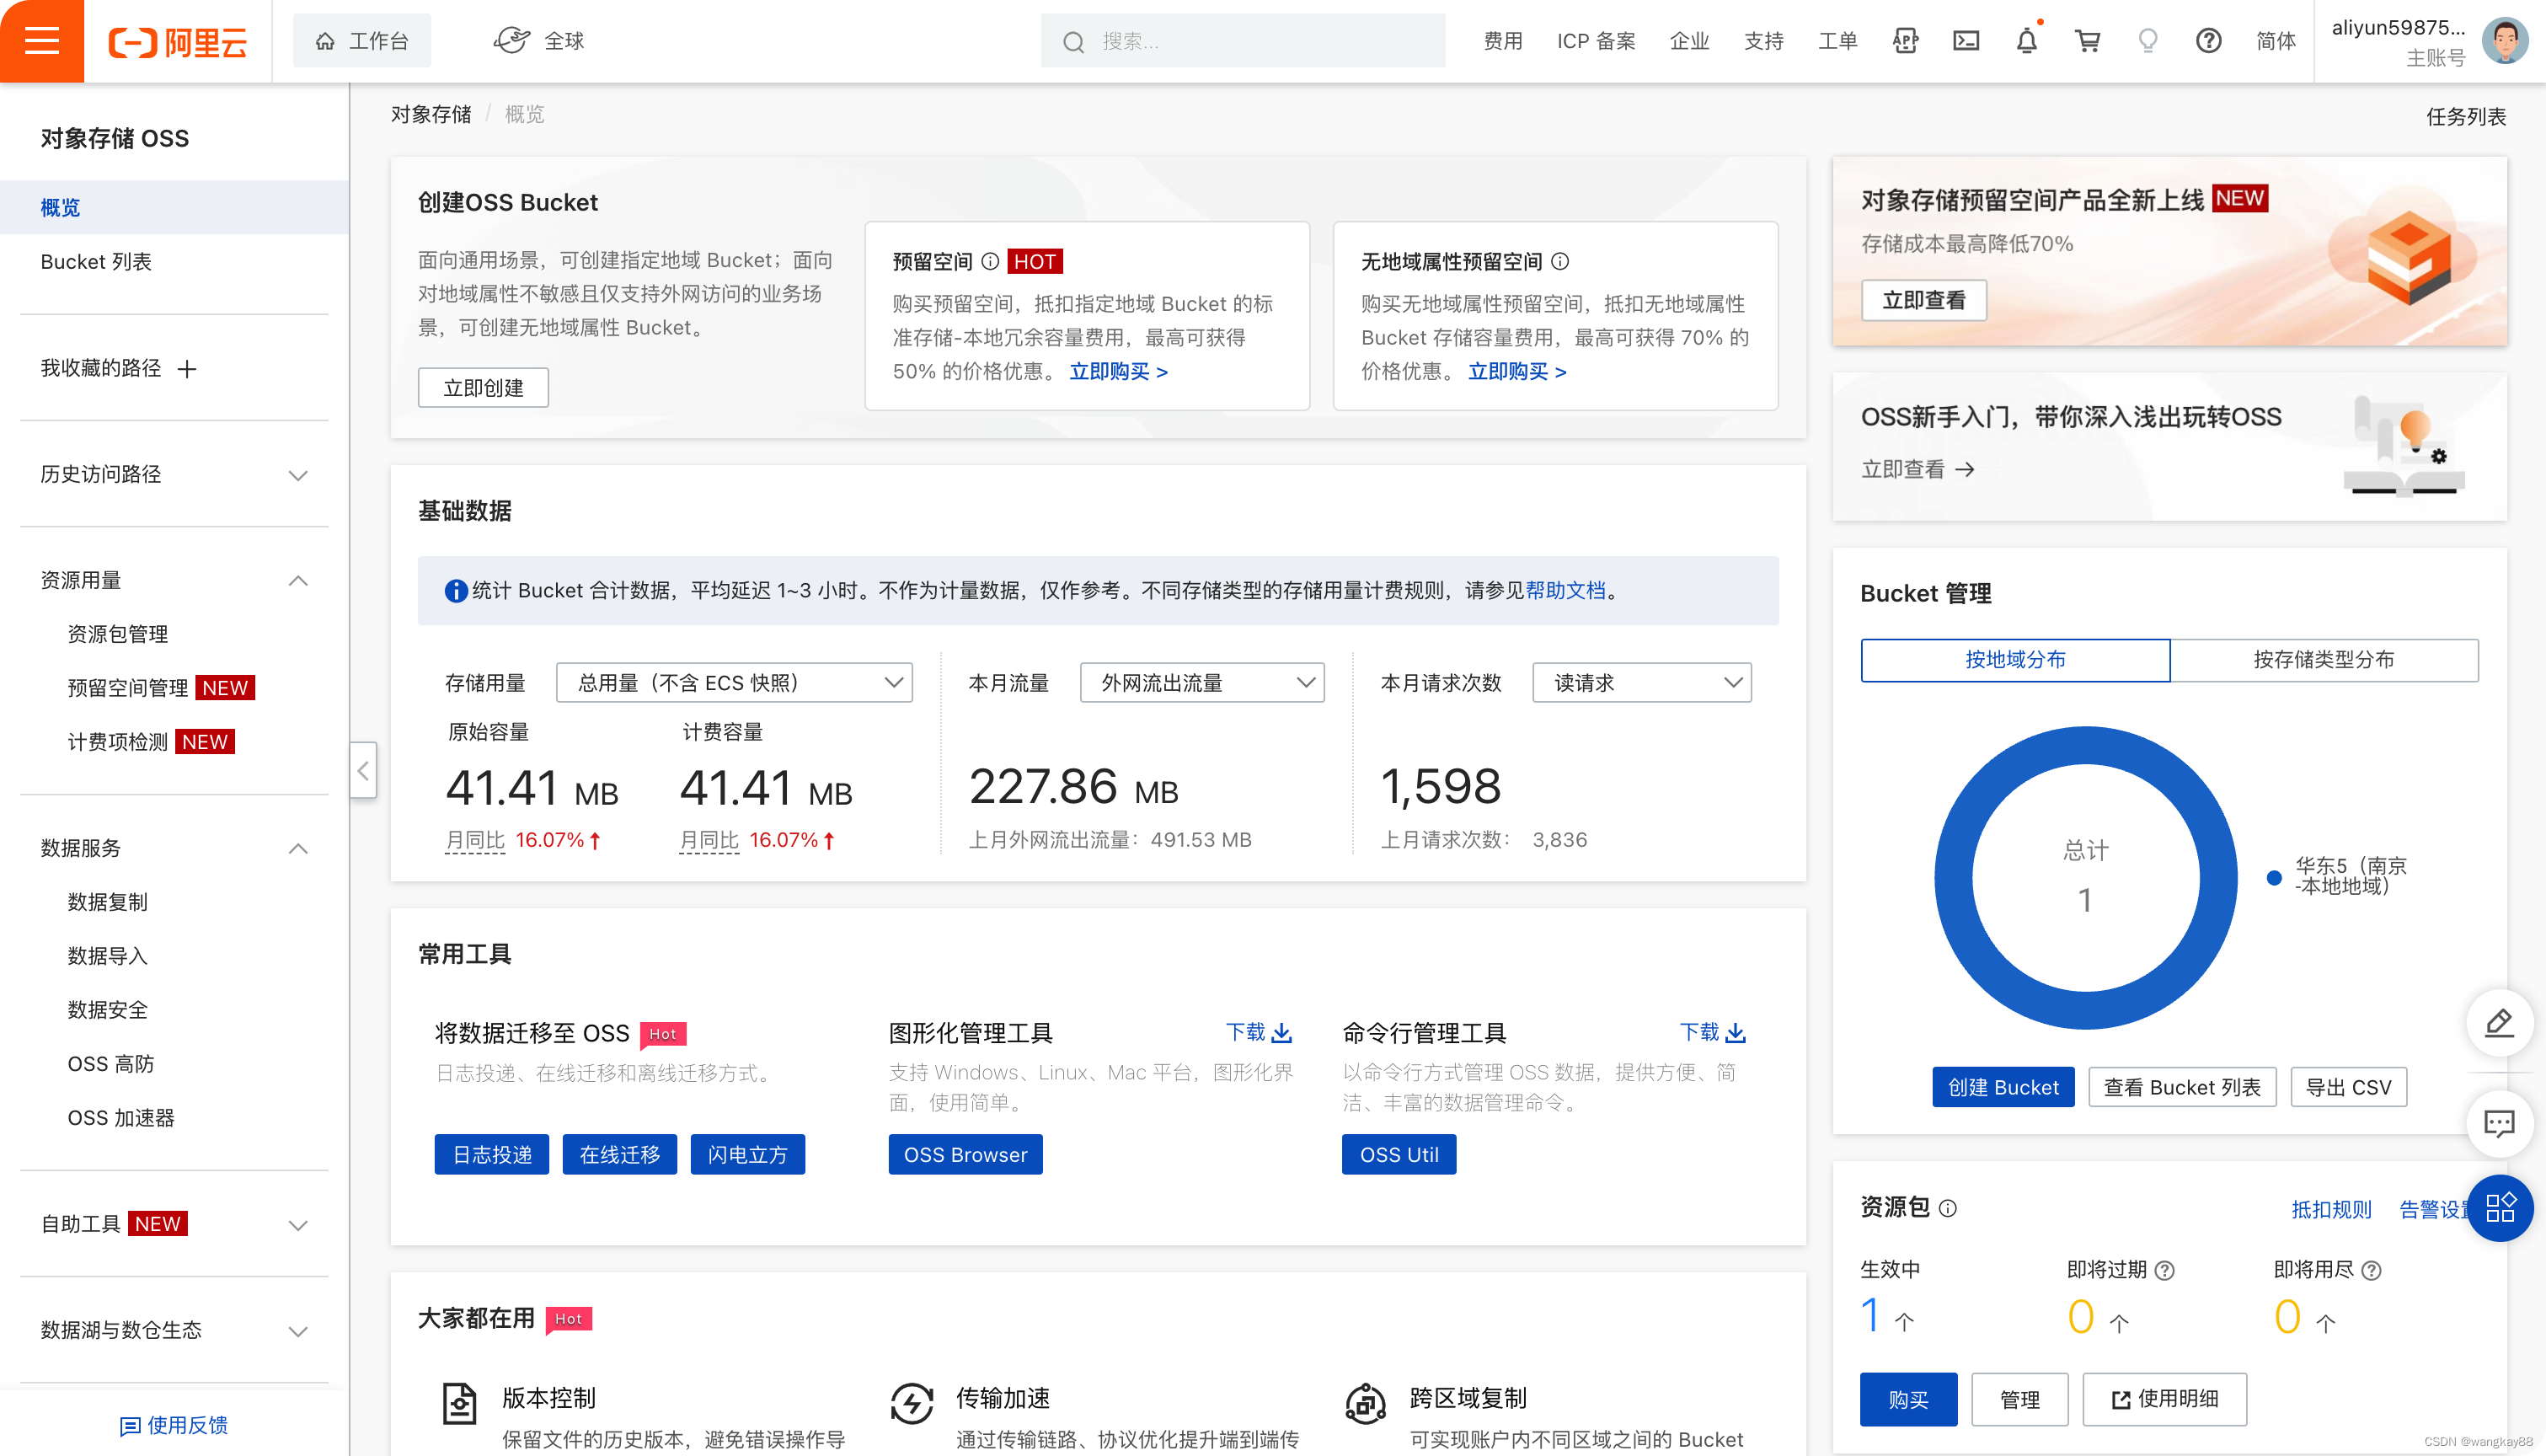This screenshot has height=1456, width=2546.
Task: Open the 传输加速 feature icon
Action: (912, 1403)
